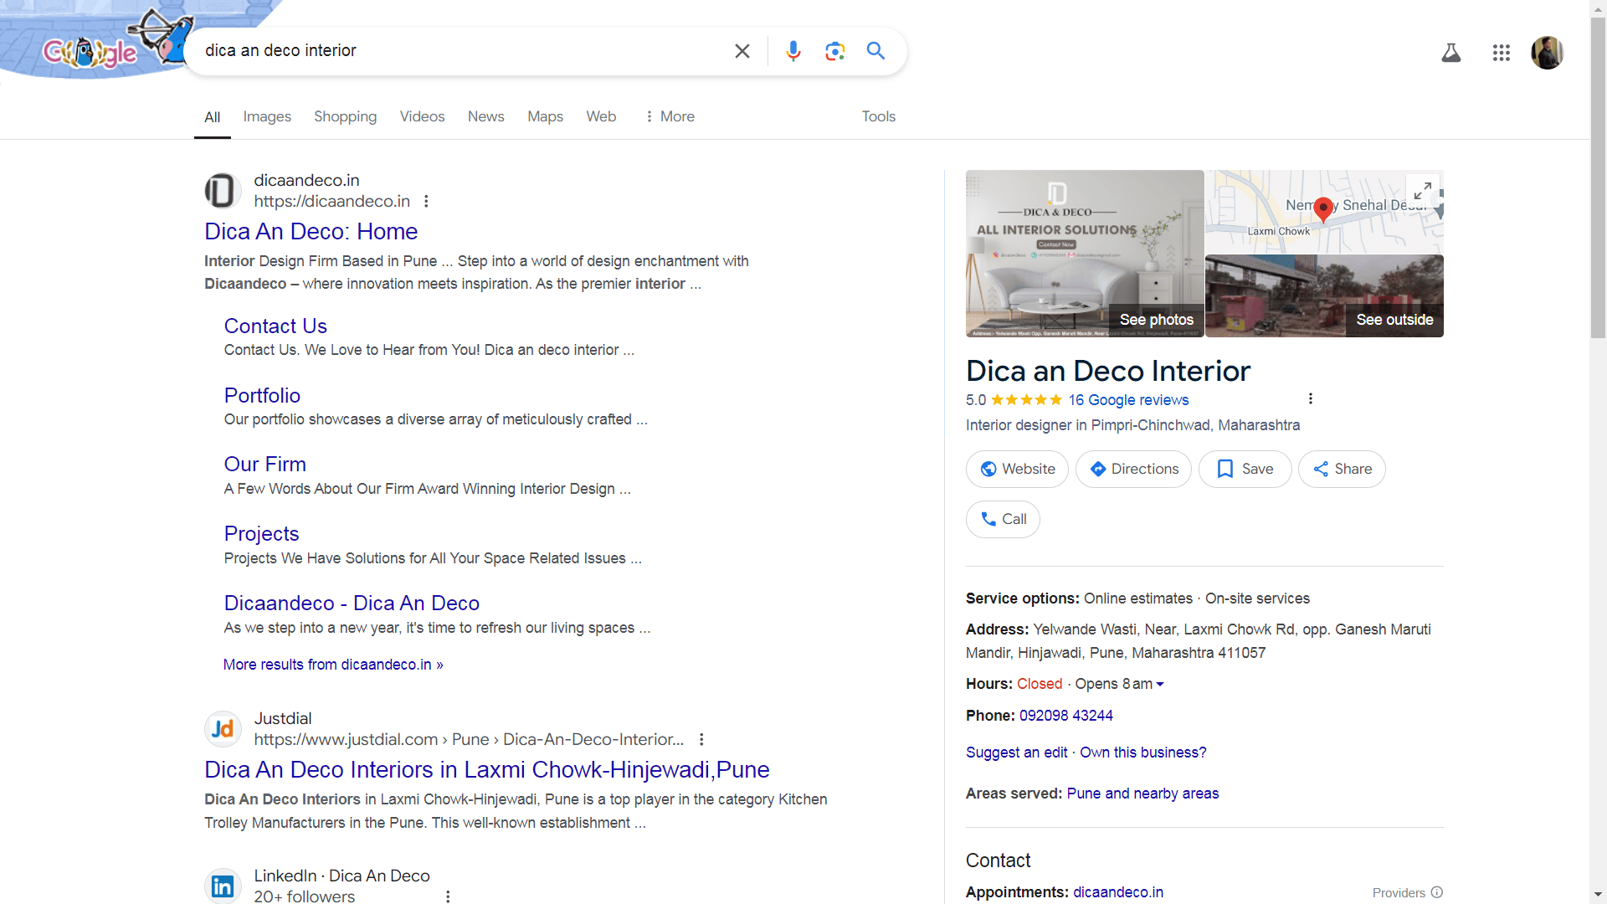Image resolution: width=1607 pixels, height=904 pixels.
Task: Click Website button in knowledge panel
Action: [1017, 470]
